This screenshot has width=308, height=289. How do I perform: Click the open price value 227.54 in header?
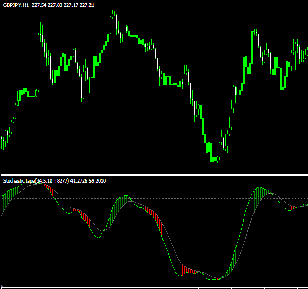tap(39, 5)
